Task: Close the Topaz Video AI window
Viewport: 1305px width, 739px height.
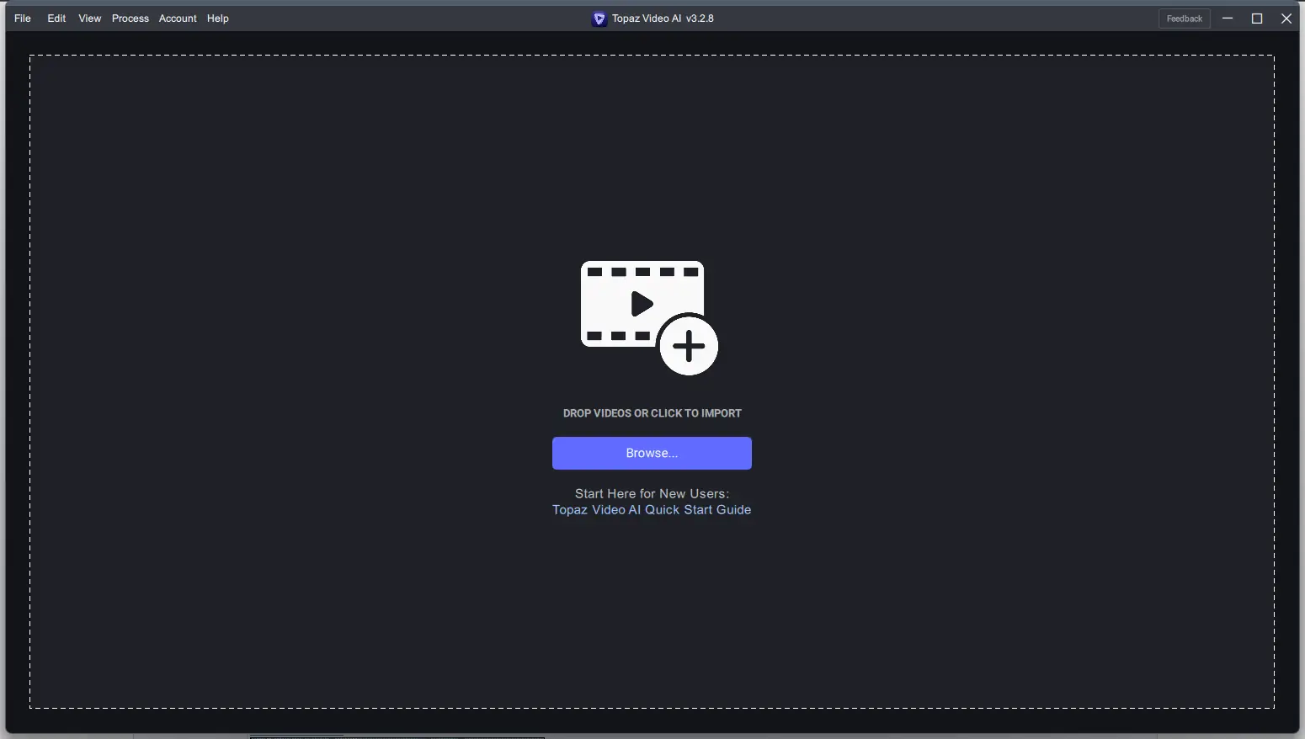Action: coord(1286,19)
